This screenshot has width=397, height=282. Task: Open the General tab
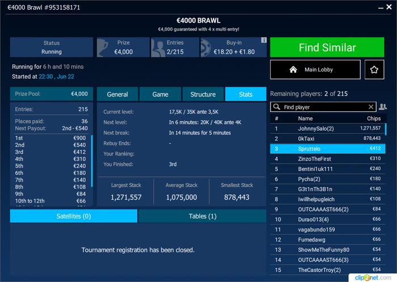pos(117,94)
